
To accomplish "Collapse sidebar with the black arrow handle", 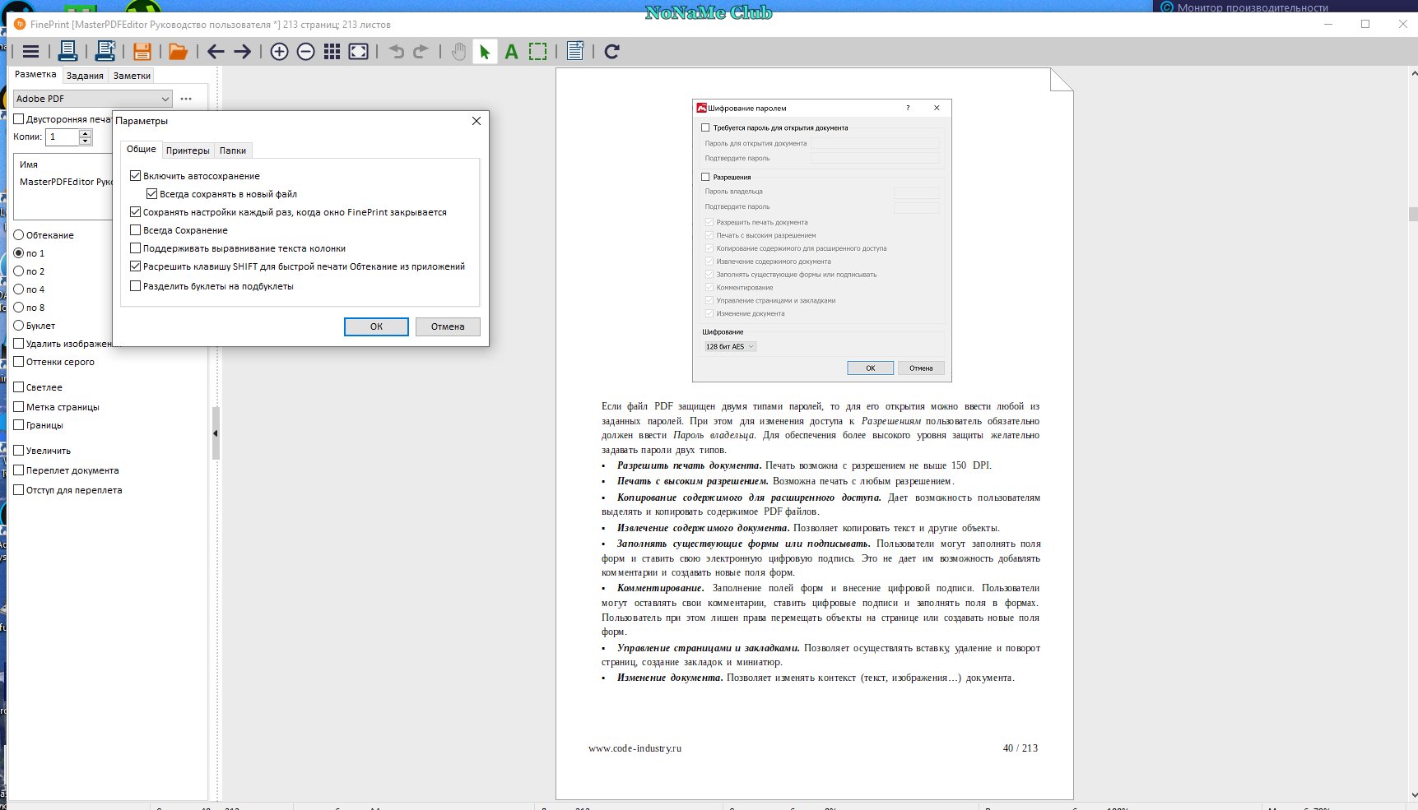I will (x=216, y=433).
